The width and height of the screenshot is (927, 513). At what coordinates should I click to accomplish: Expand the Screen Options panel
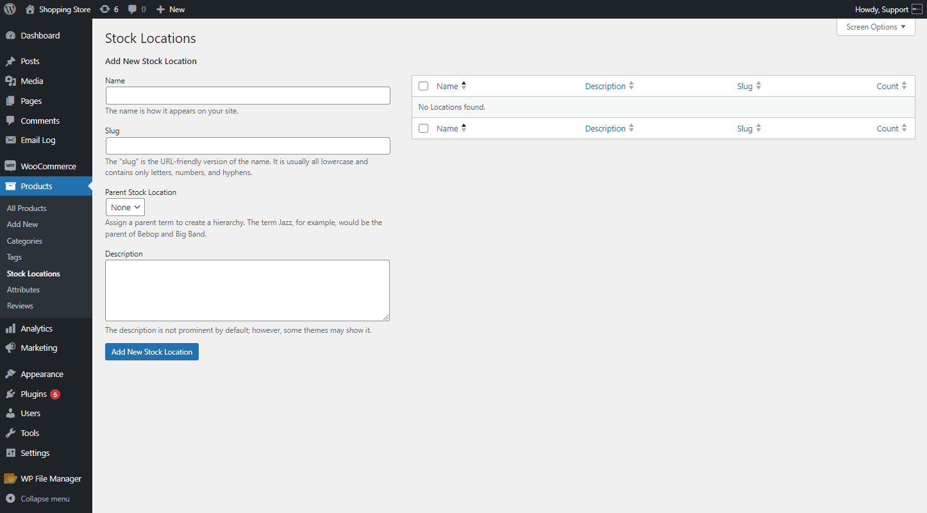[x=876, y=27]
